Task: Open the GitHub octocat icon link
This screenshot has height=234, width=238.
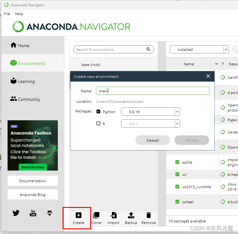Action: pos(50,213)
